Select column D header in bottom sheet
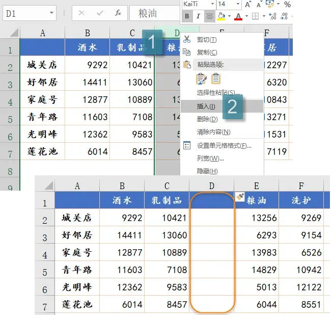This screenshot has height=315, width=333. 211,186
